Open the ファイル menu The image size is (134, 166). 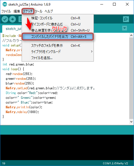tap(6, 11)
